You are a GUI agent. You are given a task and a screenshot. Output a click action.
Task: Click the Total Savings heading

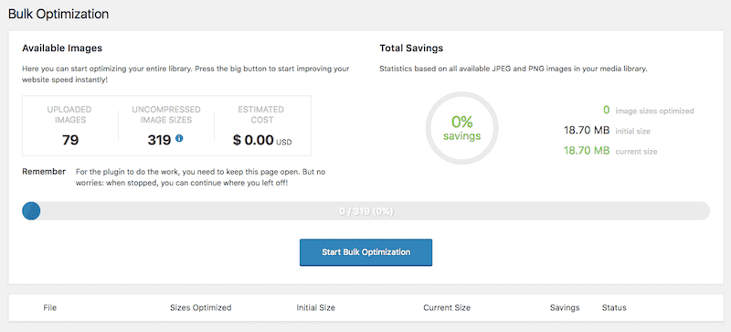[411, 48]
